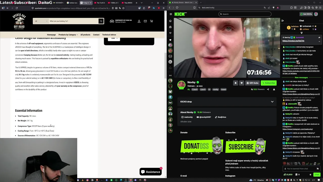Image resolution: width=323 pixels, height=182 pixels.
Task: Open search category All dropdown
Action: 41,21
